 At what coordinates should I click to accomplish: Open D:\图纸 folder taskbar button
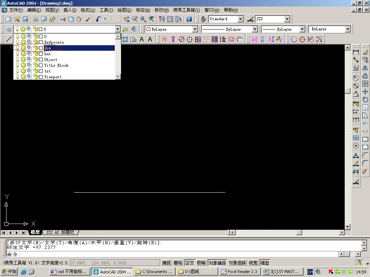point(197,272)
